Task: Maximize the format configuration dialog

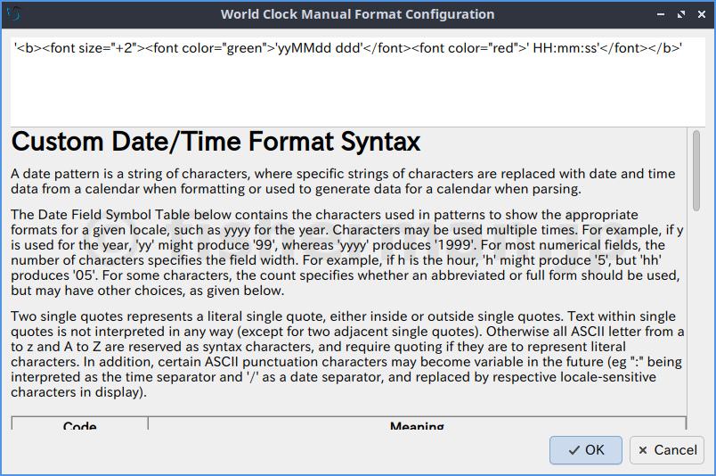Action: [681, 14]
